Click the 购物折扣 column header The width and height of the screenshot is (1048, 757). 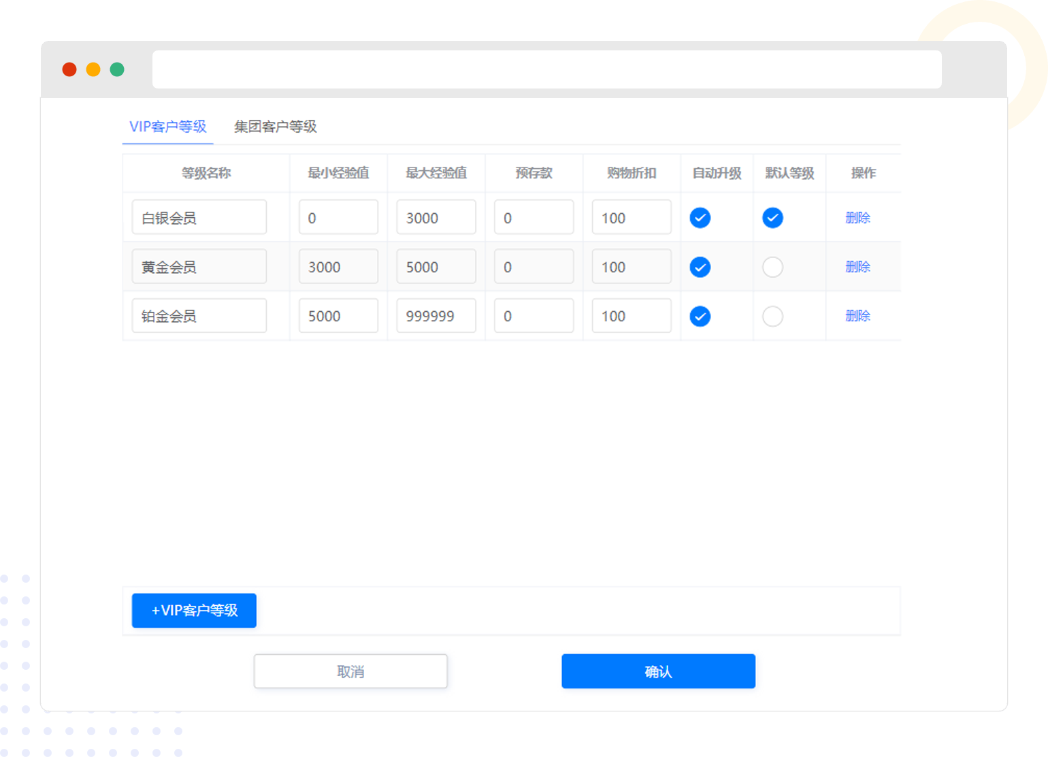tap(632, 173)
